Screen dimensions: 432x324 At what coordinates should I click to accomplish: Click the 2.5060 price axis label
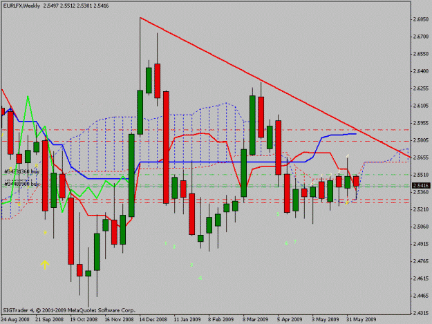[421, 227]
